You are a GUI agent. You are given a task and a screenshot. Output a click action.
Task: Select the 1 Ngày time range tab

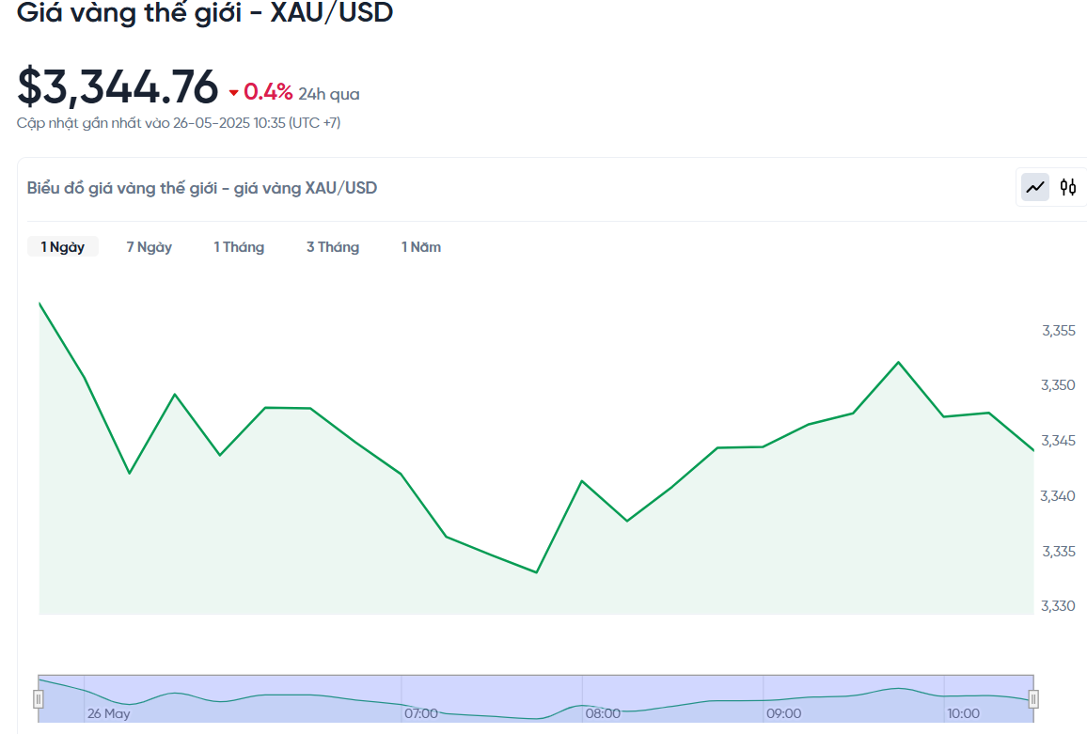coord(62,247)
